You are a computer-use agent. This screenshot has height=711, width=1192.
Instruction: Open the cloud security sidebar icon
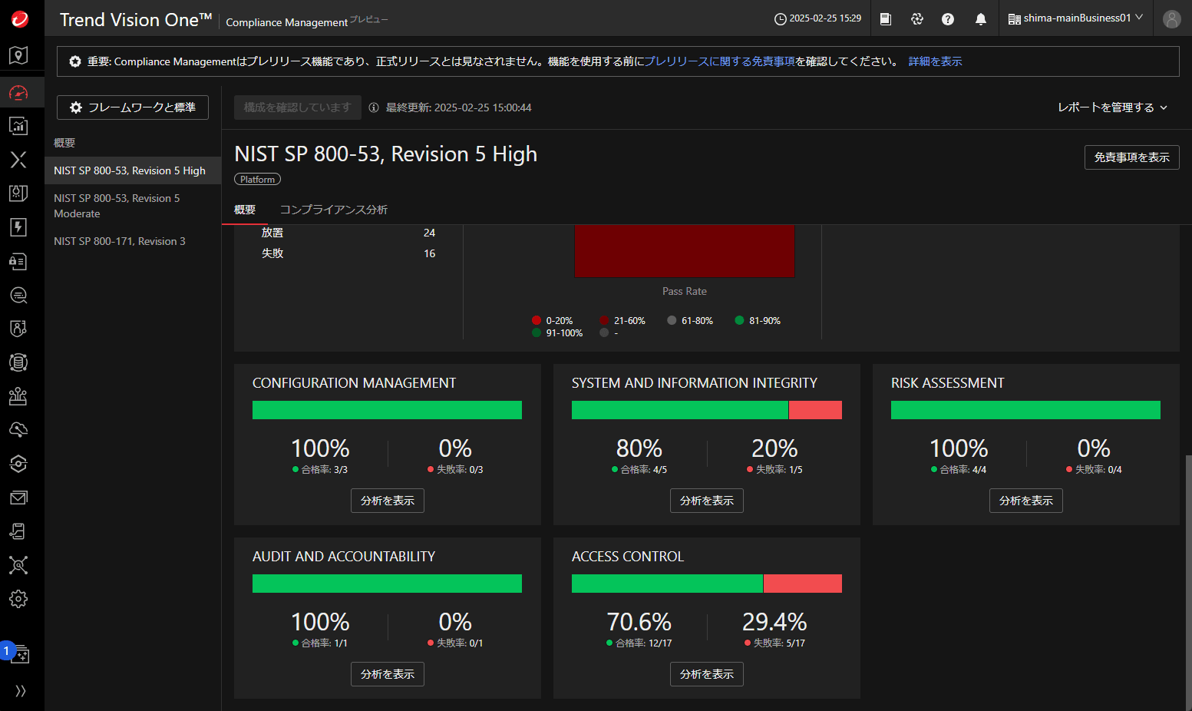pyautogui.click(x=18, y=430)
